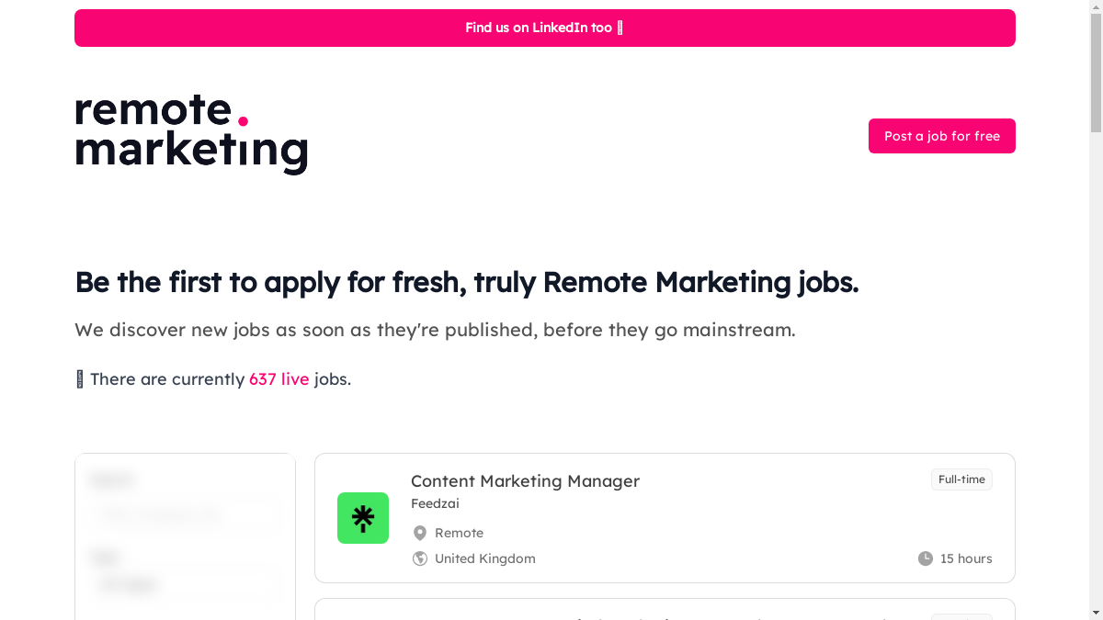Click the 'Be the first to apply' headline
Viewport: 1103px width, 620px height.
(466, 282)
